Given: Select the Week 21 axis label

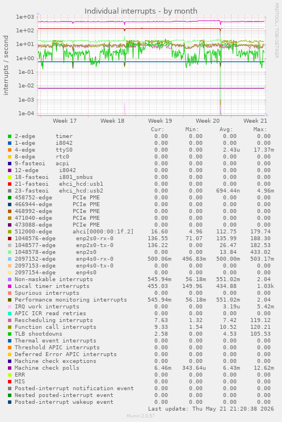Looking at the screenshot, I should point(255,121).
